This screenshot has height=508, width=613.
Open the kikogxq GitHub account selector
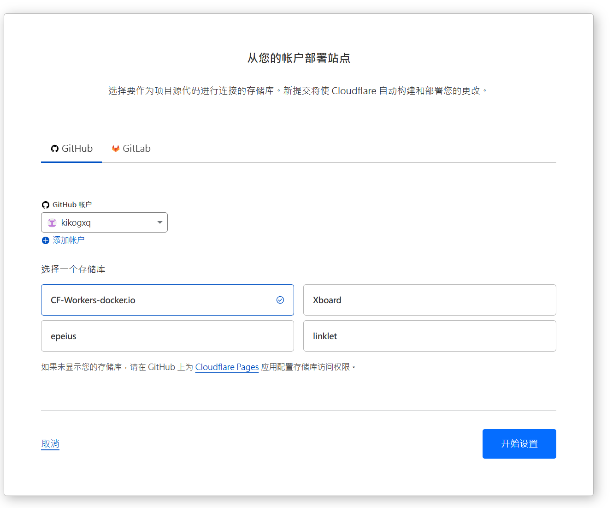point(104,222)
